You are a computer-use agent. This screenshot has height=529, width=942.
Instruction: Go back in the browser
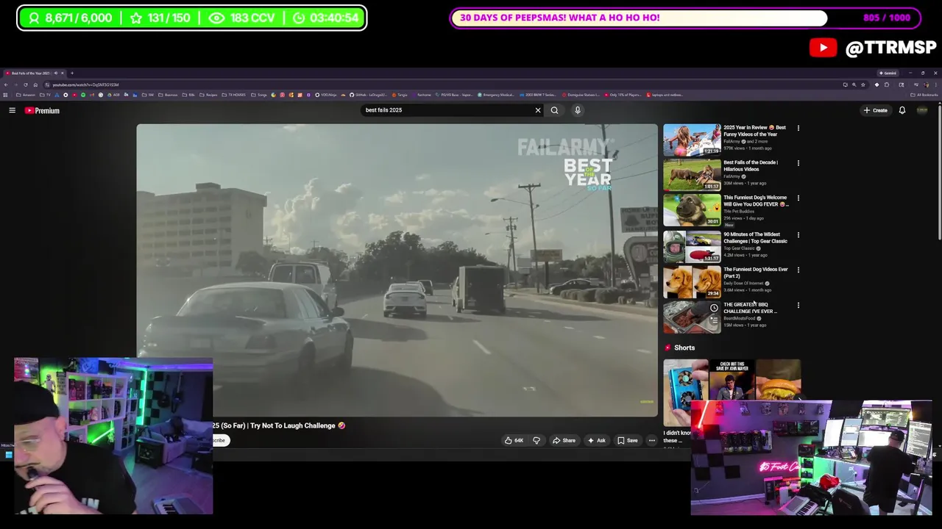tap(6, 84)
